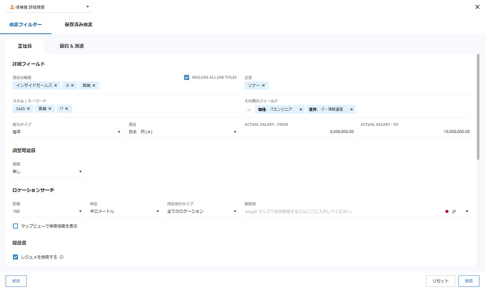
Task: Select the 契約 & 派遣 tab
Action: point(72,46)
